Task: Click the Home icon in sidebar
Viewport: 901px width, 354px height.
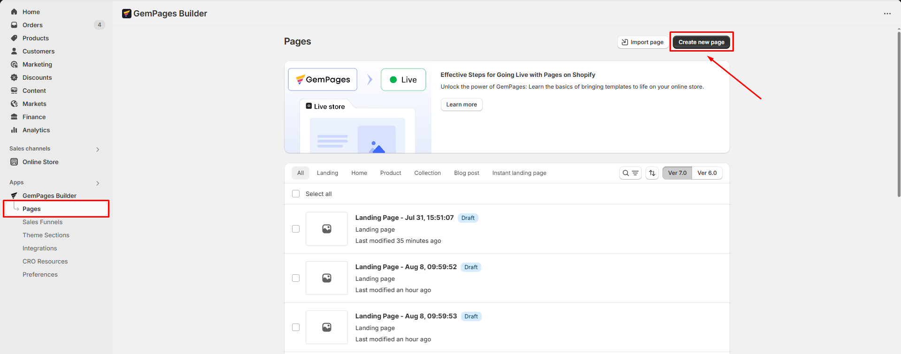Action: click(x=14, y=12)
